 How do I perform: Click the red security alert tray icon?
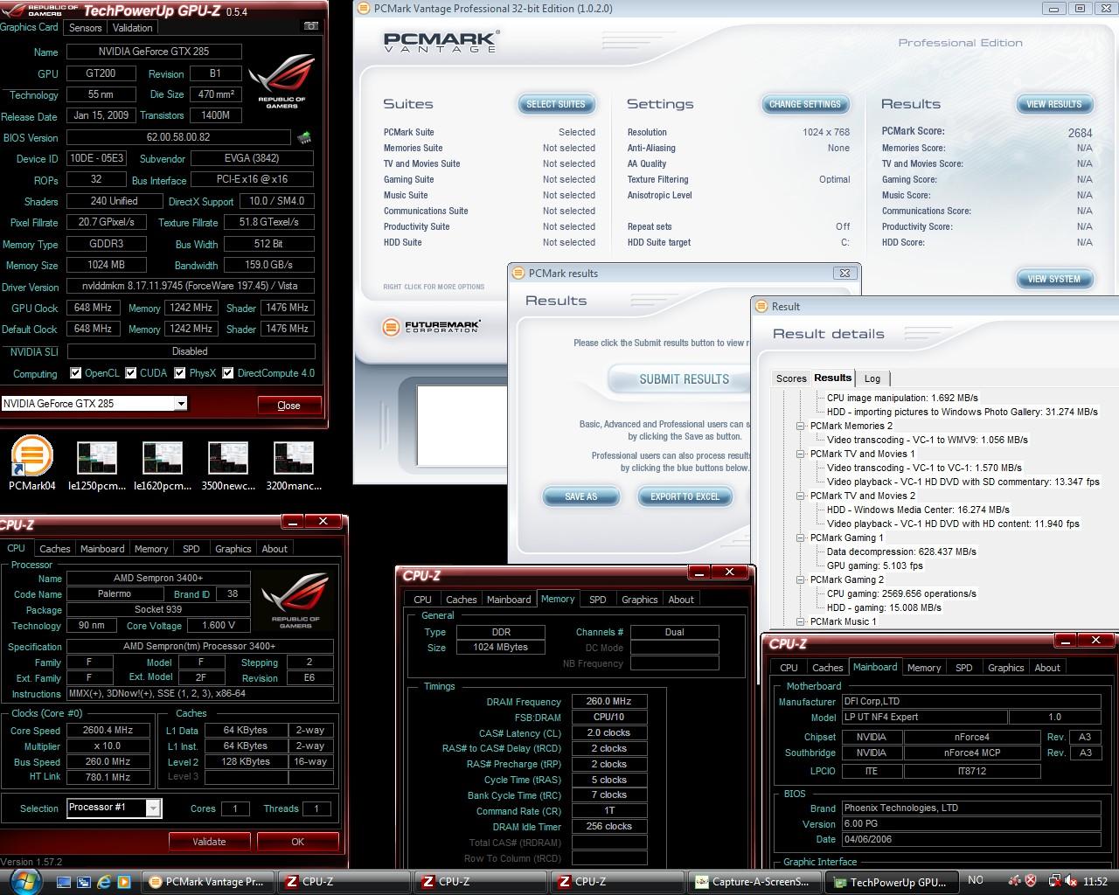(x=1032, y=881)
